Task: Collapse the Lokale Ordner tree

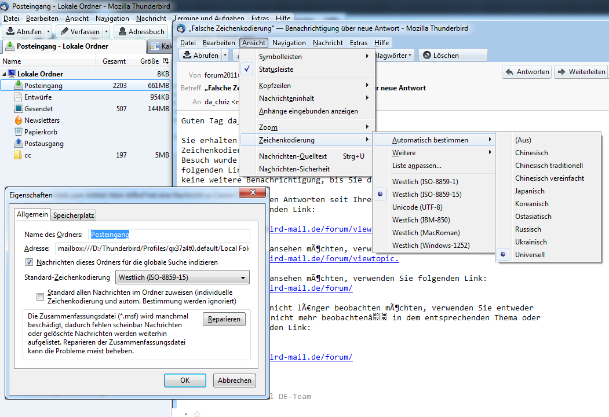Action: (x=5, y=74)
